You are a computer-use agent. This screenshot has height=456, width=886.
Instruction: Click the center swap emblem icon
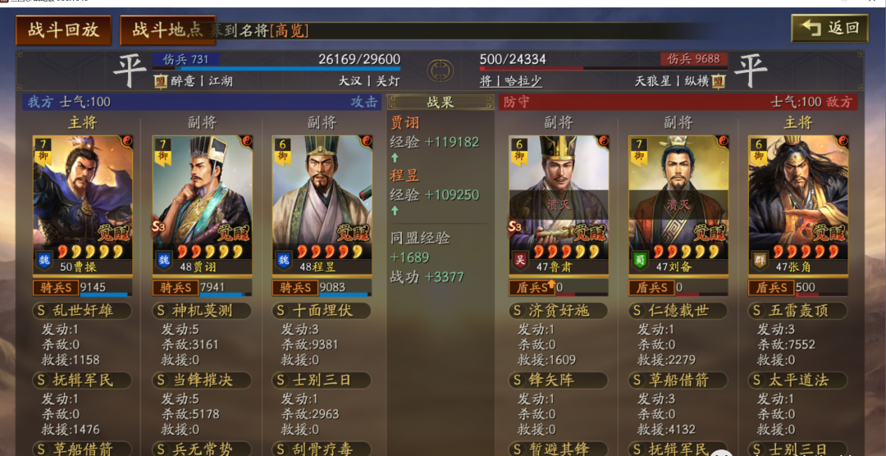tap(441, 71)
